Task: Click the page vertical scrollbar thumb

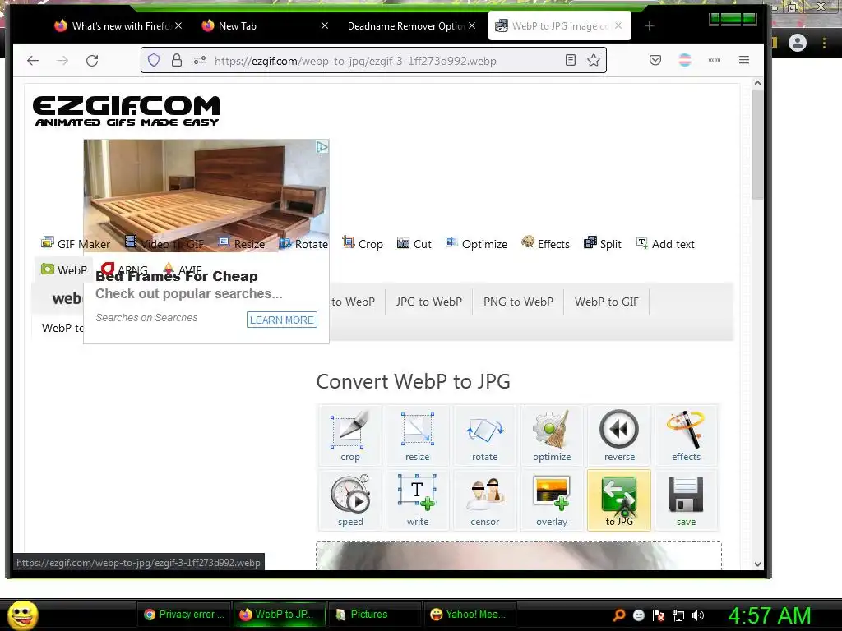Action: 757,145
